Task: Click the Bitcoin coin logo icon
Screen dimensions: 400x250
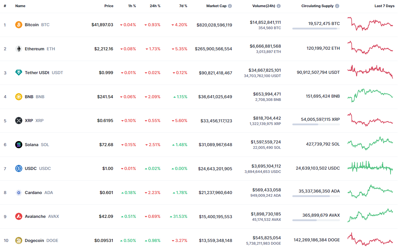Action: click(x=19, y=25)
